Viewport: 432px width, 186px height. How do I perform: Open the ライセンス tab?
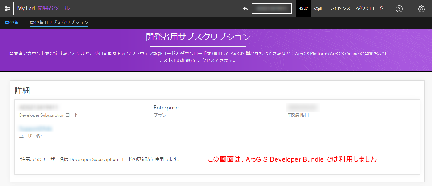[x=339, y=8]
